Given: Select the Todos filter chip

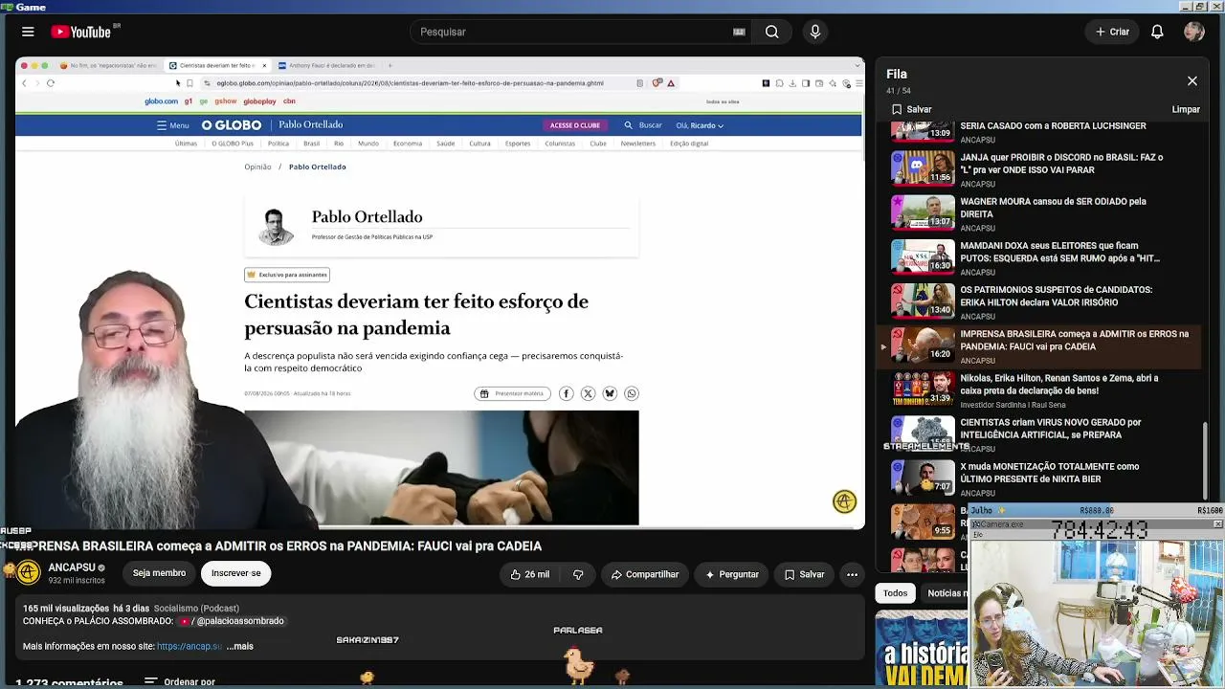Looking at the screenshot, I should 895,593.
